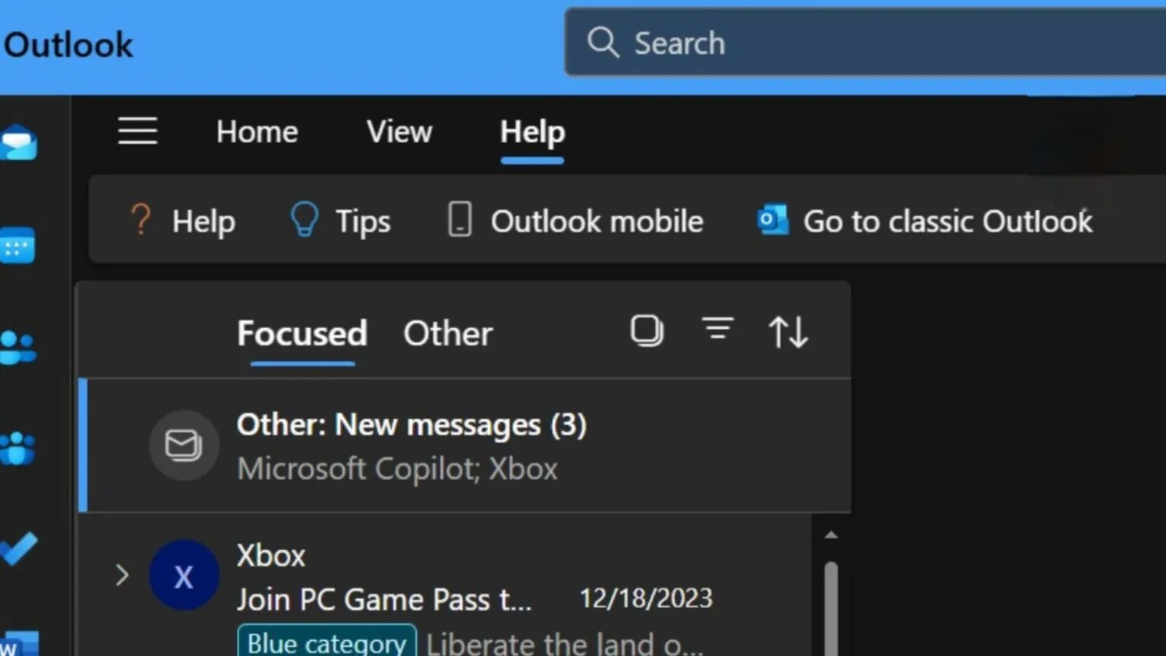
Task: Click the Tips button in the ribbon
Action: (x=340, y=221)
